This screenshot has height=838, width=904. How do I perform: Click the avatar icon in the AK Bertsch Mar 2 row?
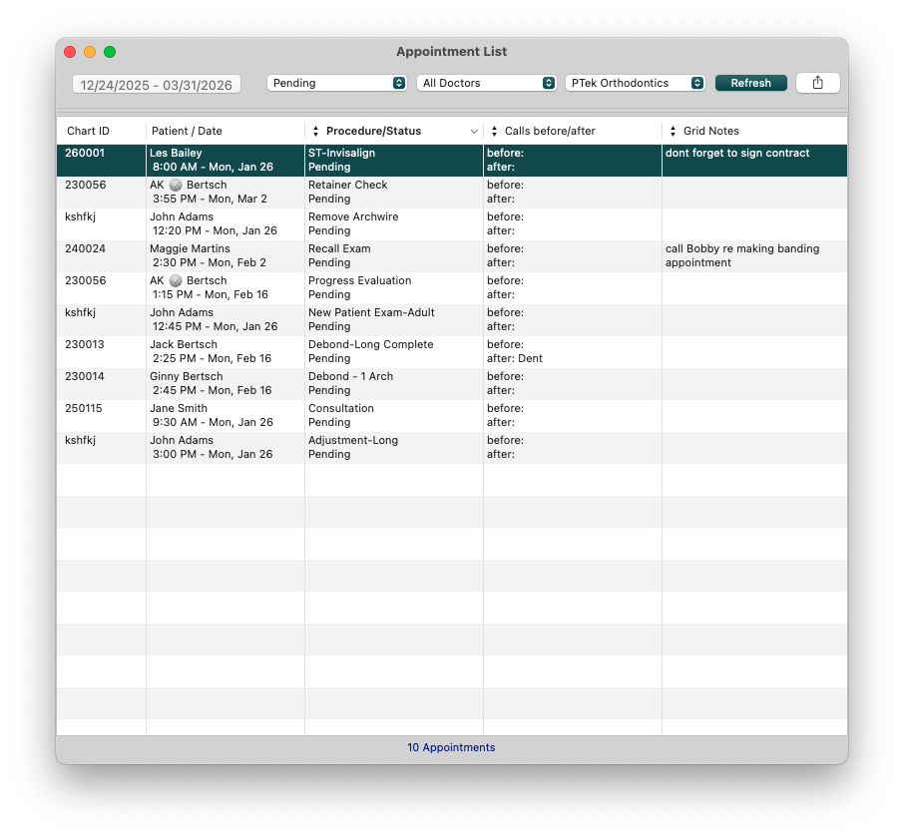click(176, 185)
